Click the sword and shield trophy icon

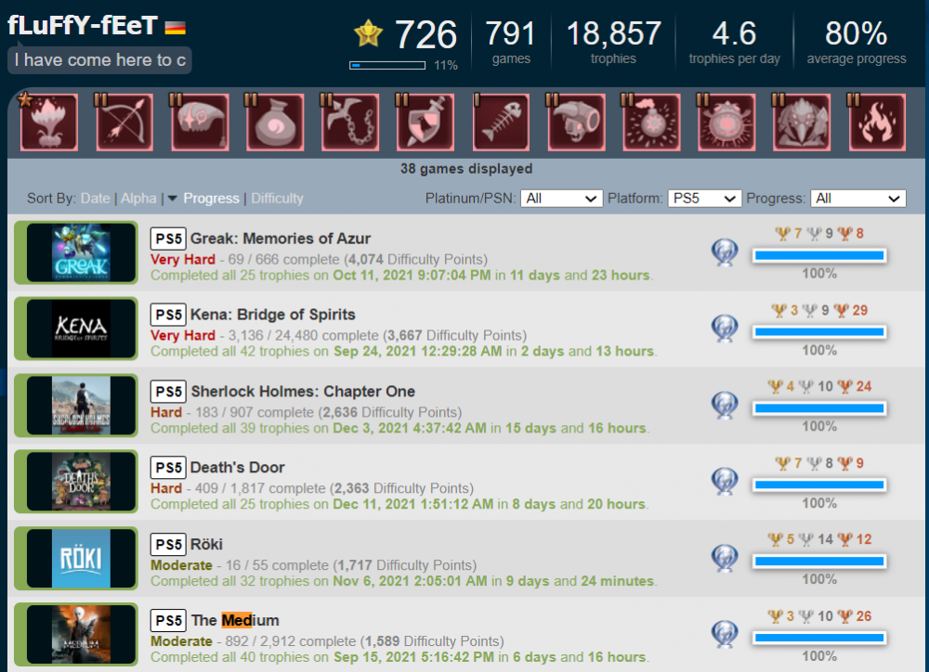tap(425, 122)
